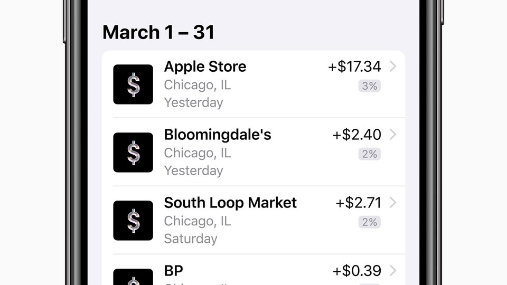The image size is (507, 285).
Task: Open the South Loop Market transaction
Action: 253,221
